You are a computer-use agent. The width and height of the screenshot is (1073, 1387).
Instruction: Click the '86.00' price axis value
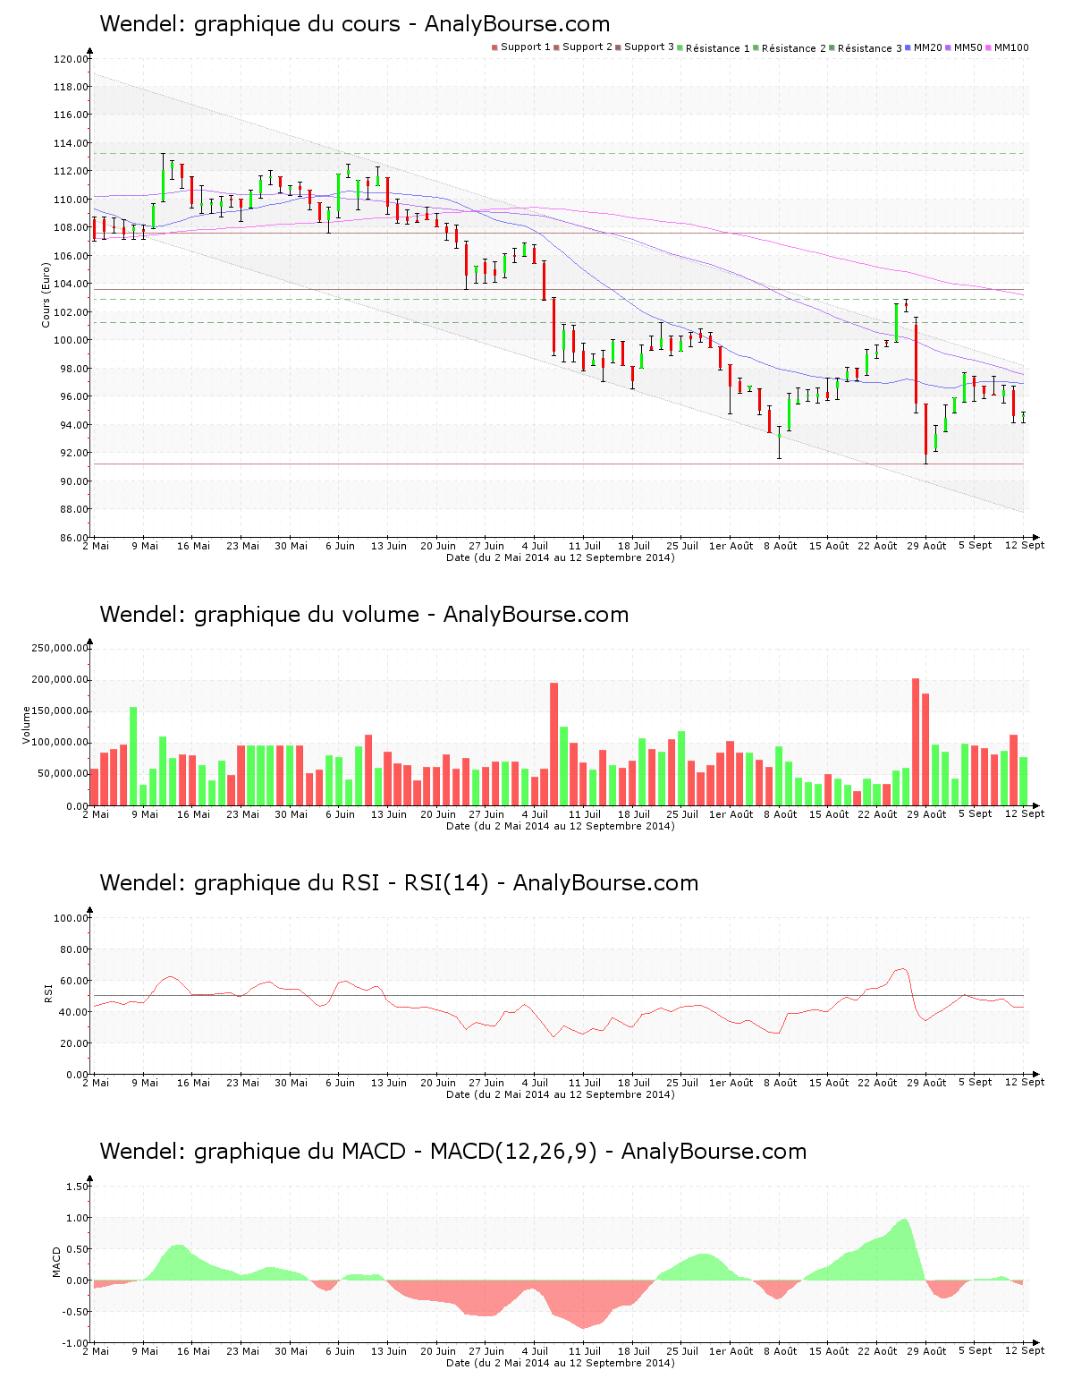(x=73, y=538)
